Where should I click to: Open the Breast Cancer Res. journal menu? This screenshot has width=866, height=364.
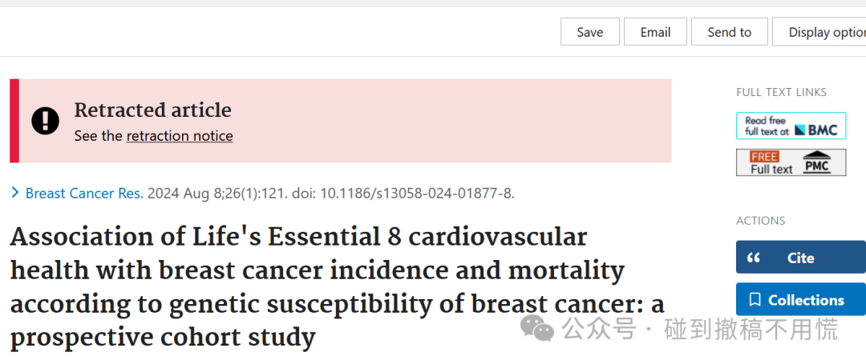(84, 194)
